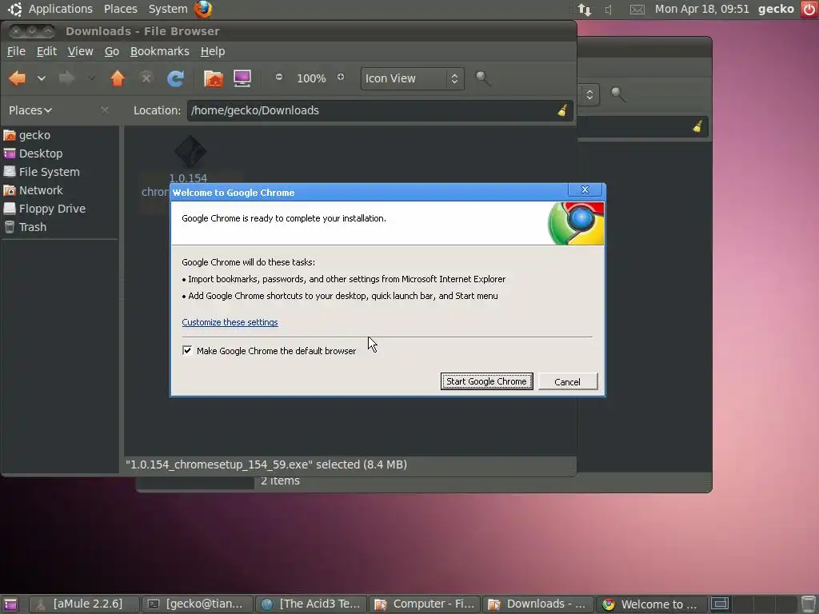The height and width of the screenshot is (614, 819).
Task: Switch to Welcome to Chrome taskbar item
Action: tap(652, 604)
